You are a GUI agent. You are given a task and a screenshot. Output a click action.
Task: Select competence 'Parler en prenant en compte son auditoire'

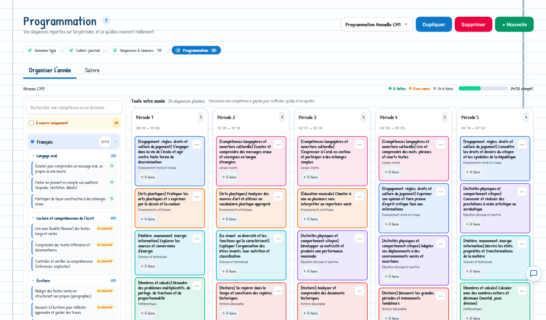tap(74, 185)
